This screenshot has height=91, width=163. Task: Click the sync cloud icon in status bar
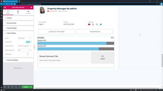4,90
